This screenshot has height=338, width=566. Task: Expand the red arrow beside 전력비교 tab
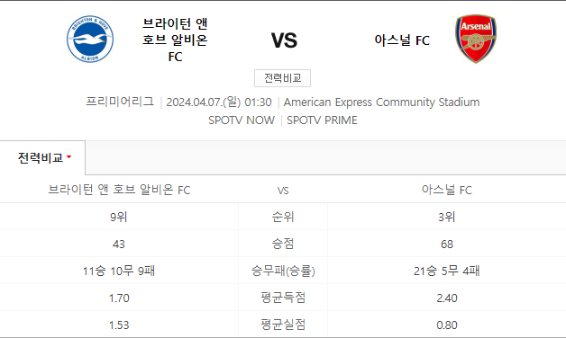tap(68, 157)
